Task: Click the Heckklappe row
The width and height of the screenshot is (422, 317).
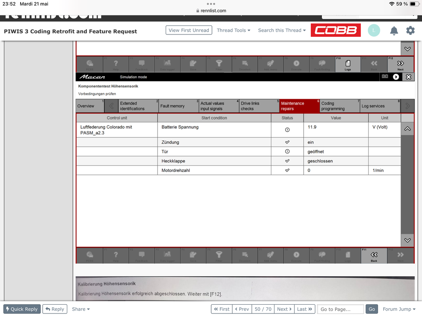Action: [238, 161]
